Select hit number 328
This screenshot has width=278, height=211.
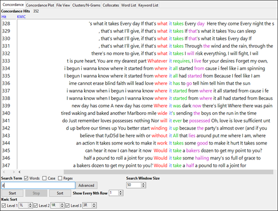tap(6, 23)
